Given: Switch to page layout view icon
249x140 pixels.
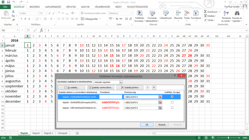Looking at the screenshot, I should (206, 138).
